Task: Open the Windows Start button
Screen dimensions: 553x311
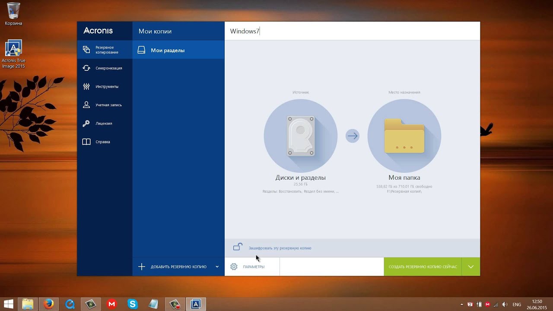Action: 8,304
